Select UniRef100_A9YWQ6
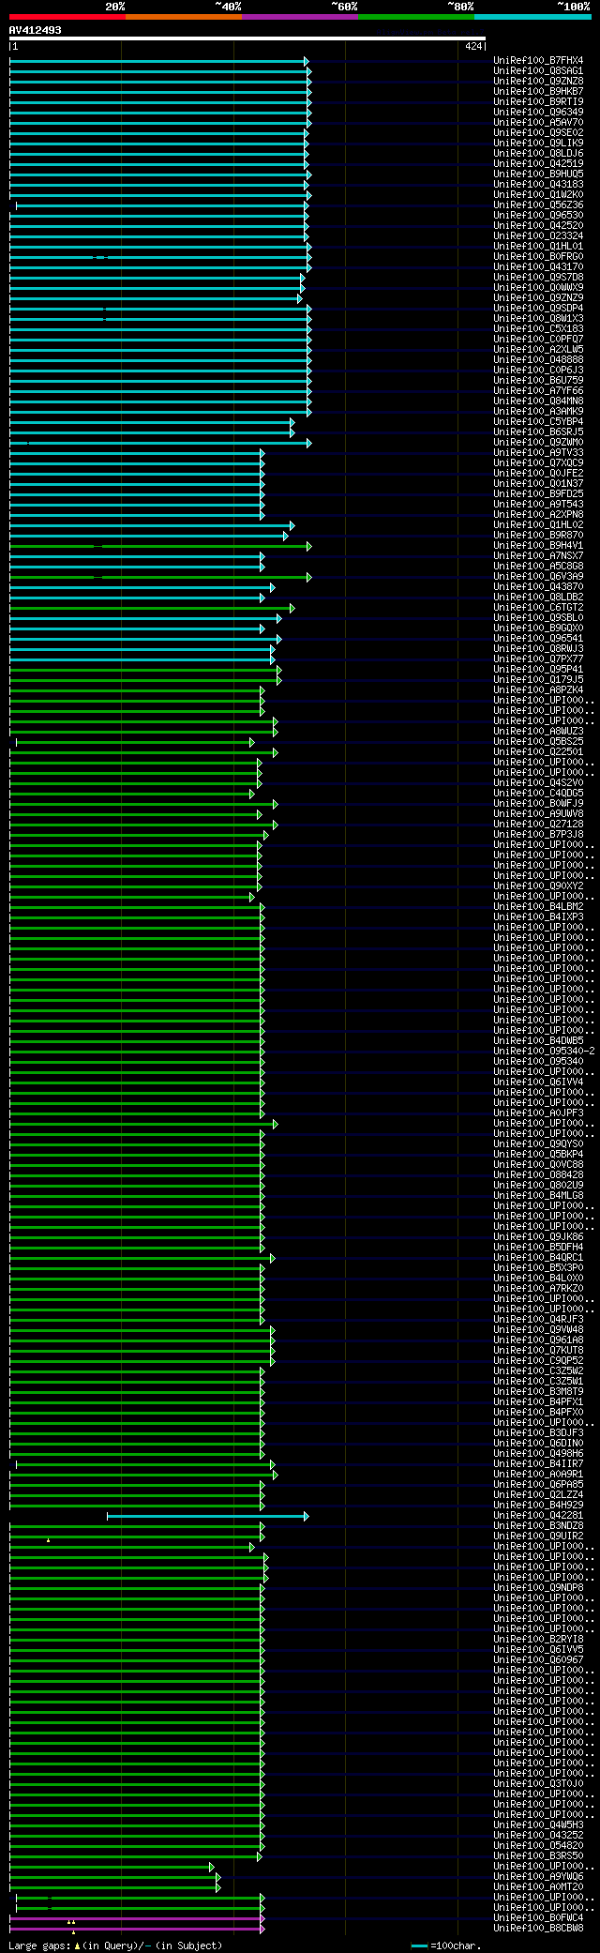The height and width of the screenshot is (1953, 600). [538, 1876]
